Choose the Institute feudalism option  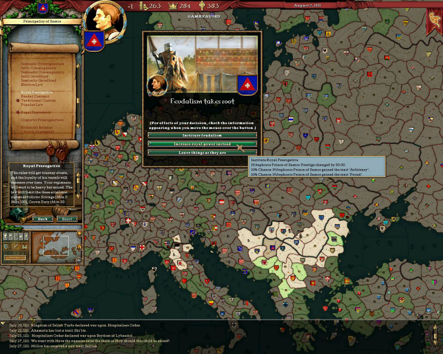click(202, 135)
